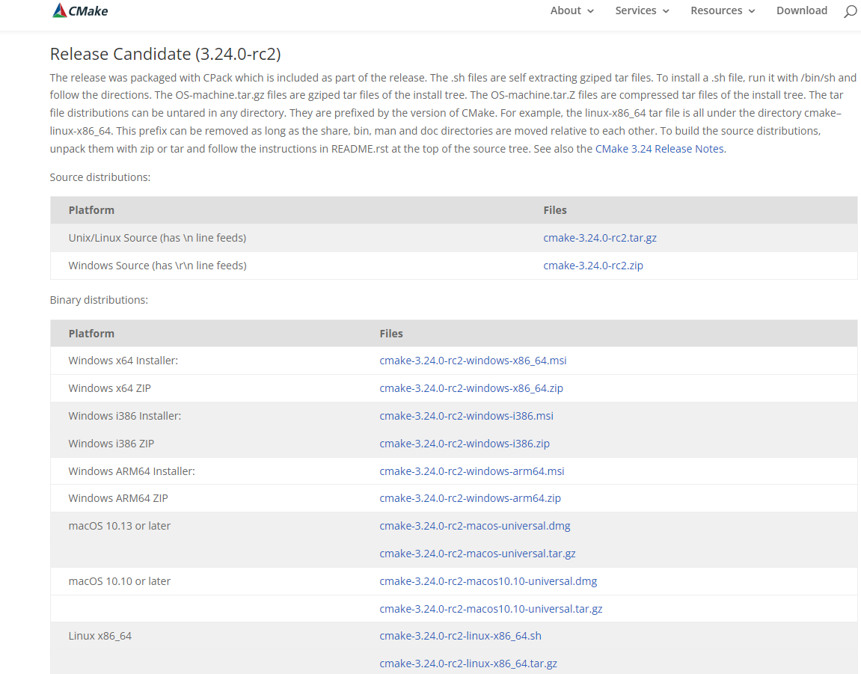Click the CMake logo
Viewport: 861px width, 674px height.
(80, 10)
